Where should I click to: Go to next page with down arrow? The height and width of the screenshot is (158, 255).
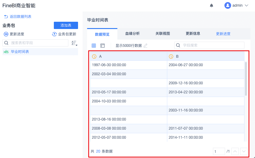pos(244,151)
